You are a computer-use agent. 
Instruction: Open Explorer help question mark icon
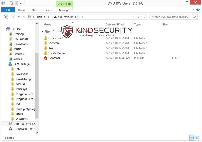(198, 10)
